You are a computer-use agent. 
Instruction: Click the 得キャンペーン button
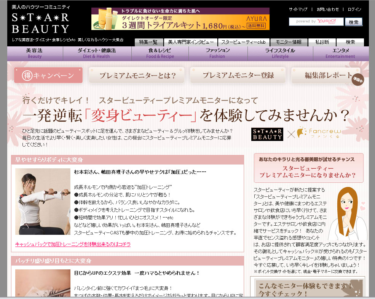pyautogui.click(x=48, y=75)
